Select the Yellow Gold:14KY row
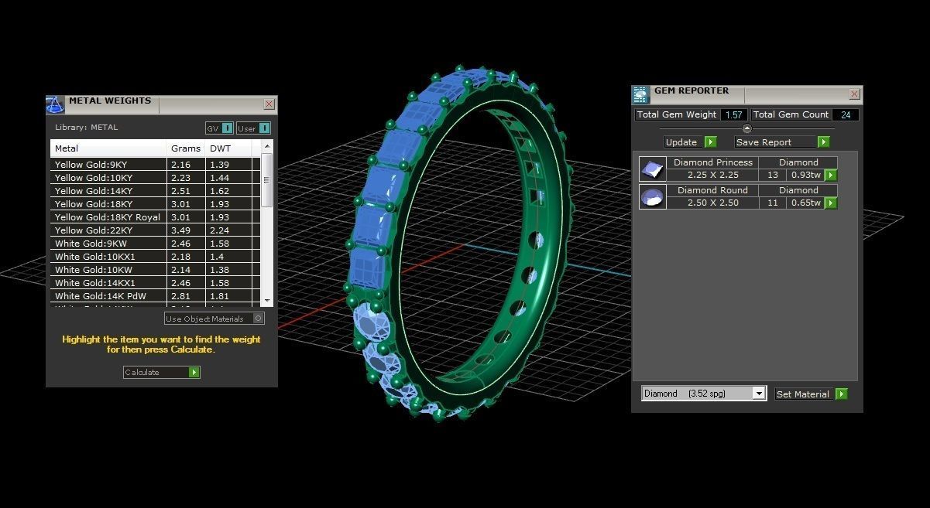Image resolution: width=930 pixels, height=508 pixels. point(156,191)
